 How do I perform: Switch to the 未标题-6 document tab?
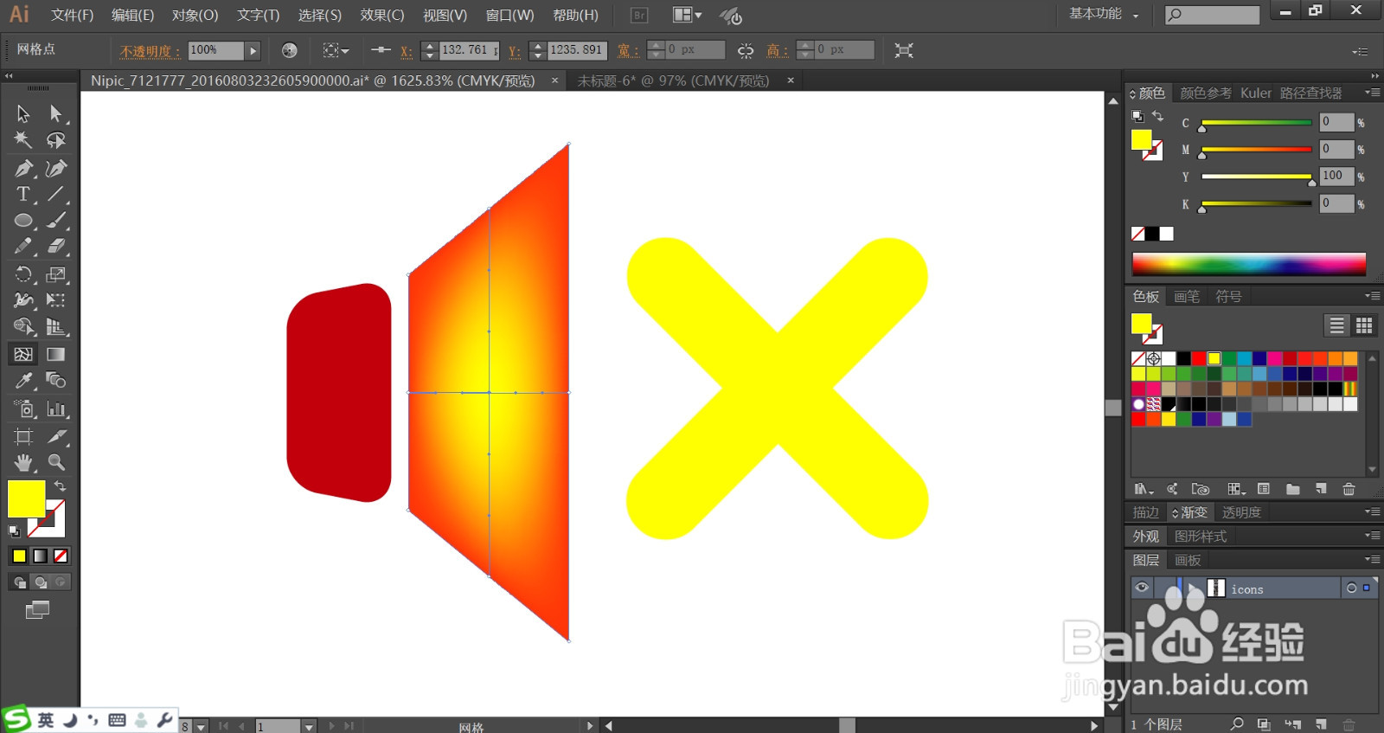673,80
